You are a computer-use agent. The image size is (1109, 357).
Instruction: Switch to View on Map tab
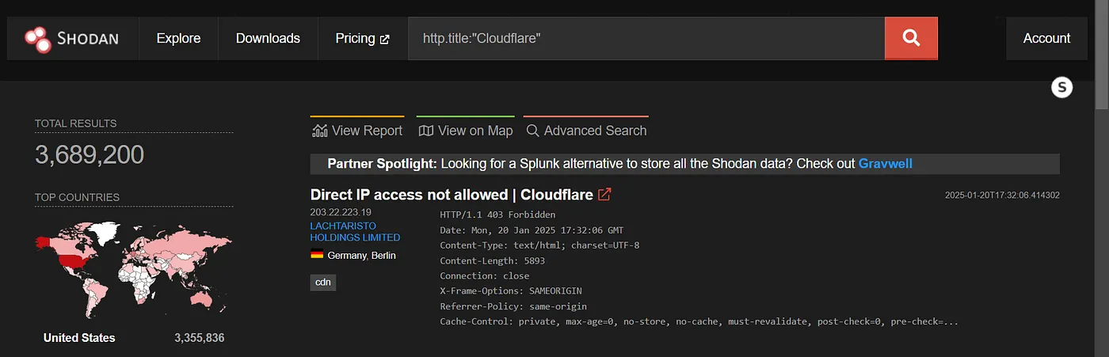pos(465,130)
